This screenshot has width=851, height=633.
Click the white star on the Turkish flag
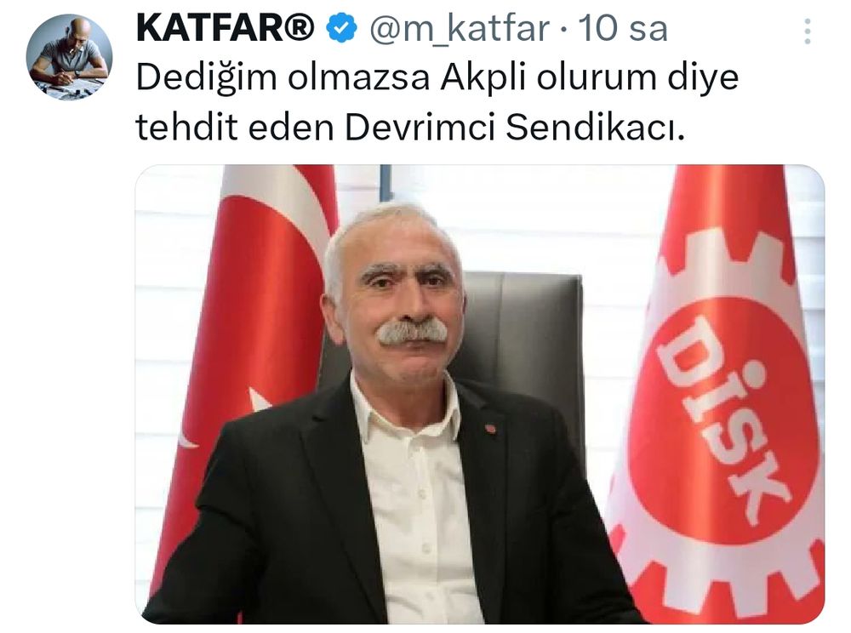point(259,400)
